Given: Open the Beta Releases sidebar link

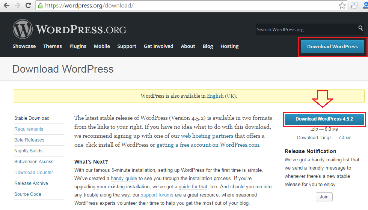Looking at the screenshot, I should (x=29, y=140).
